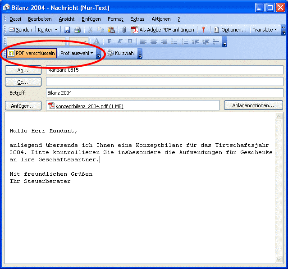
Task: Increase paragraph indent
Action: pos(206,41)
